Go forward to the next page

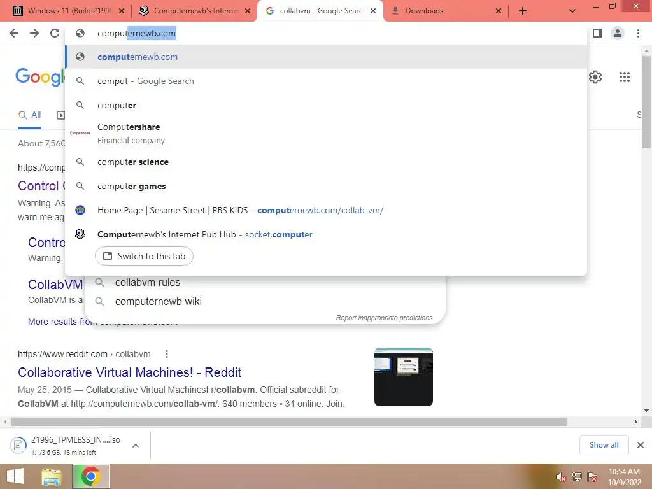pyautogui.click(x=34, y=33)
